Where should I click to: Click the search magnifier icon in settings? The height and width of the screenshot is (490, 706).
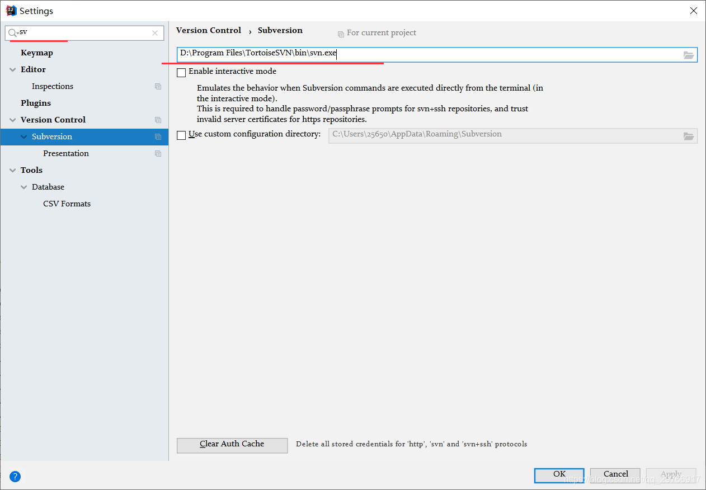click(x=13, y=33)
